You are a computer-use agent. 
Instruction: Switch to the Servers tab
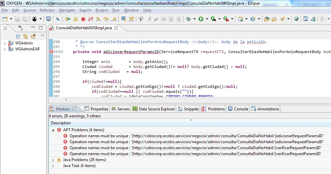pyautogui.click(x=120, y=109)
